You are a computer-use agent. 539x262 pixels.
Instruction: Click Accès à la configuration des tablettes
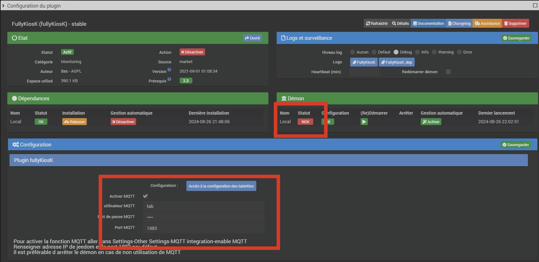221,186
